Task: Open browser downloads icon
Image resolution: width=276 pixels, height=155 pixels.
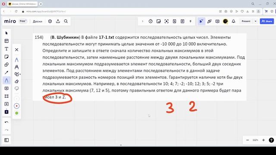Action: [x=248, y=12]
